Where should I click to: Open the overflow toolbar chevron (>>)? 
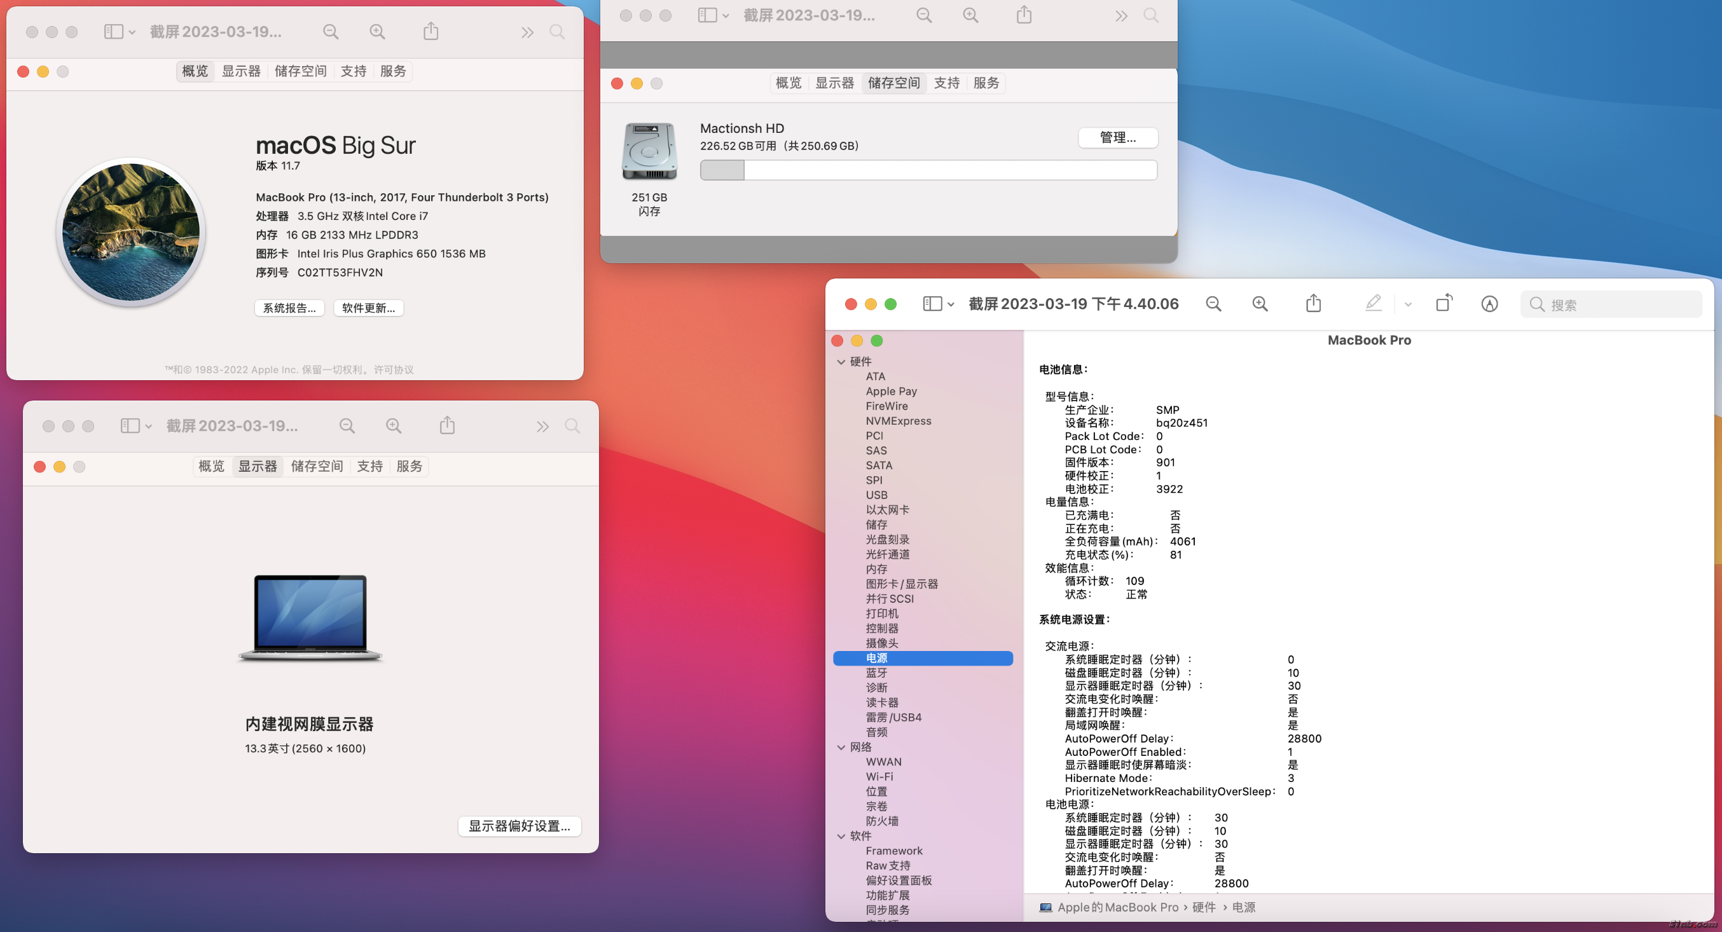click(x=527, y=31)
